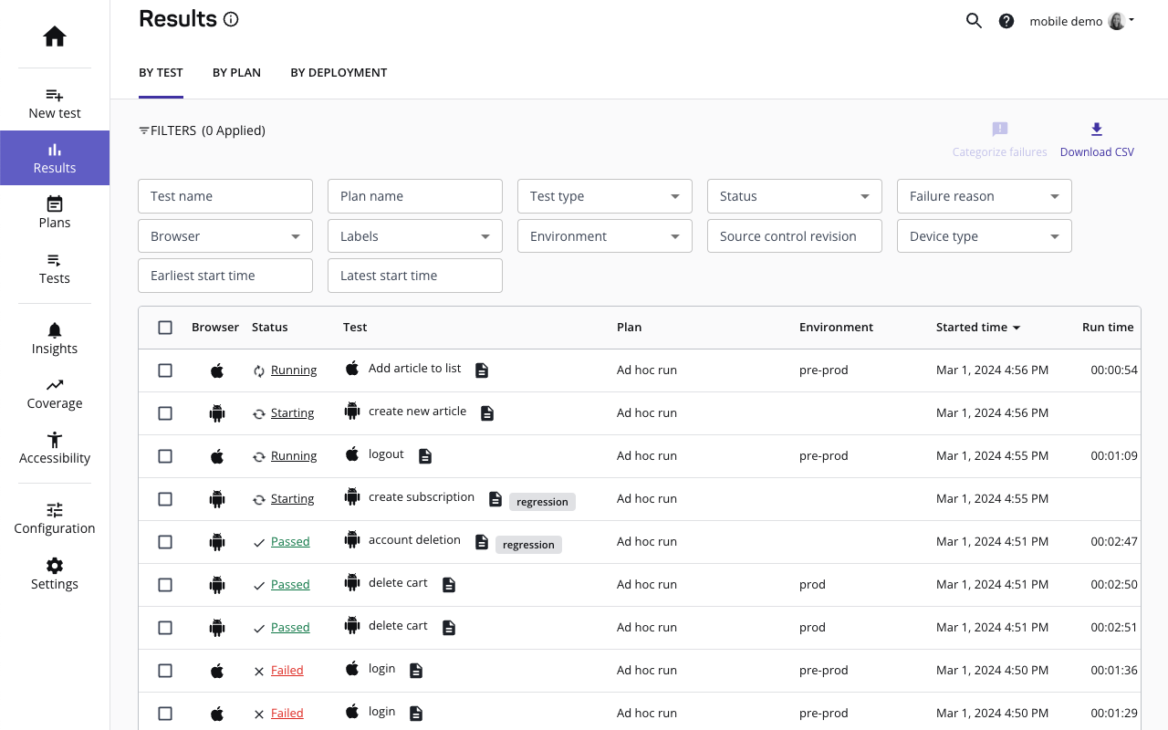Click Latest start time field
The width and height of the screenshot is (1168, 730).
[x=415, y=276]
